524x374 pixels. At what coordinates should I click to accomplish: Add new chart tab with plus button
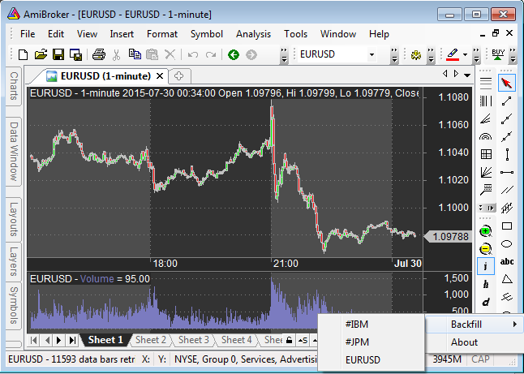click(179, 76)
